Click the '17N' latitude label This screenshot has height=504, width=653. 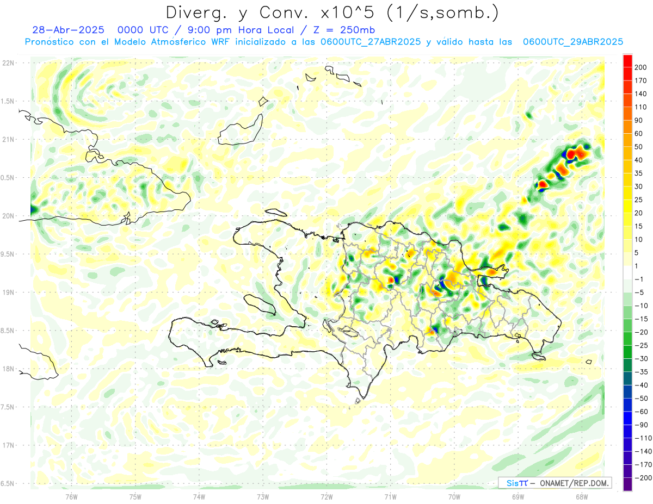8,445
